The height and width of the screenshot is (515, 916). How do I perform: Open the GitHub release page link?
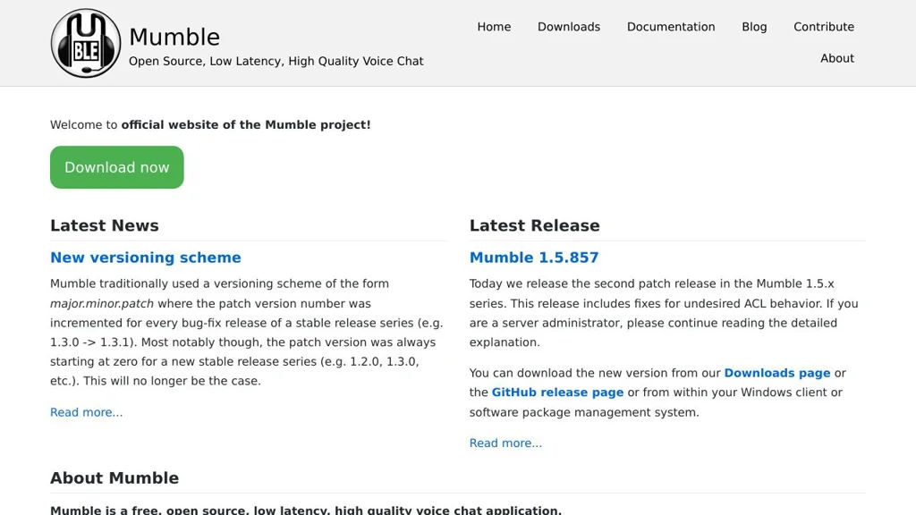(556, 393)
